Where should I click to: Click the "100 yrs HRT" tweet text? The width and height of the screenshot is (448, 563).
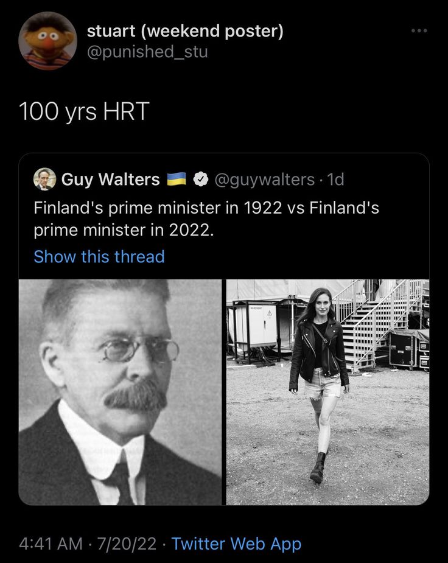pos(84,111)
